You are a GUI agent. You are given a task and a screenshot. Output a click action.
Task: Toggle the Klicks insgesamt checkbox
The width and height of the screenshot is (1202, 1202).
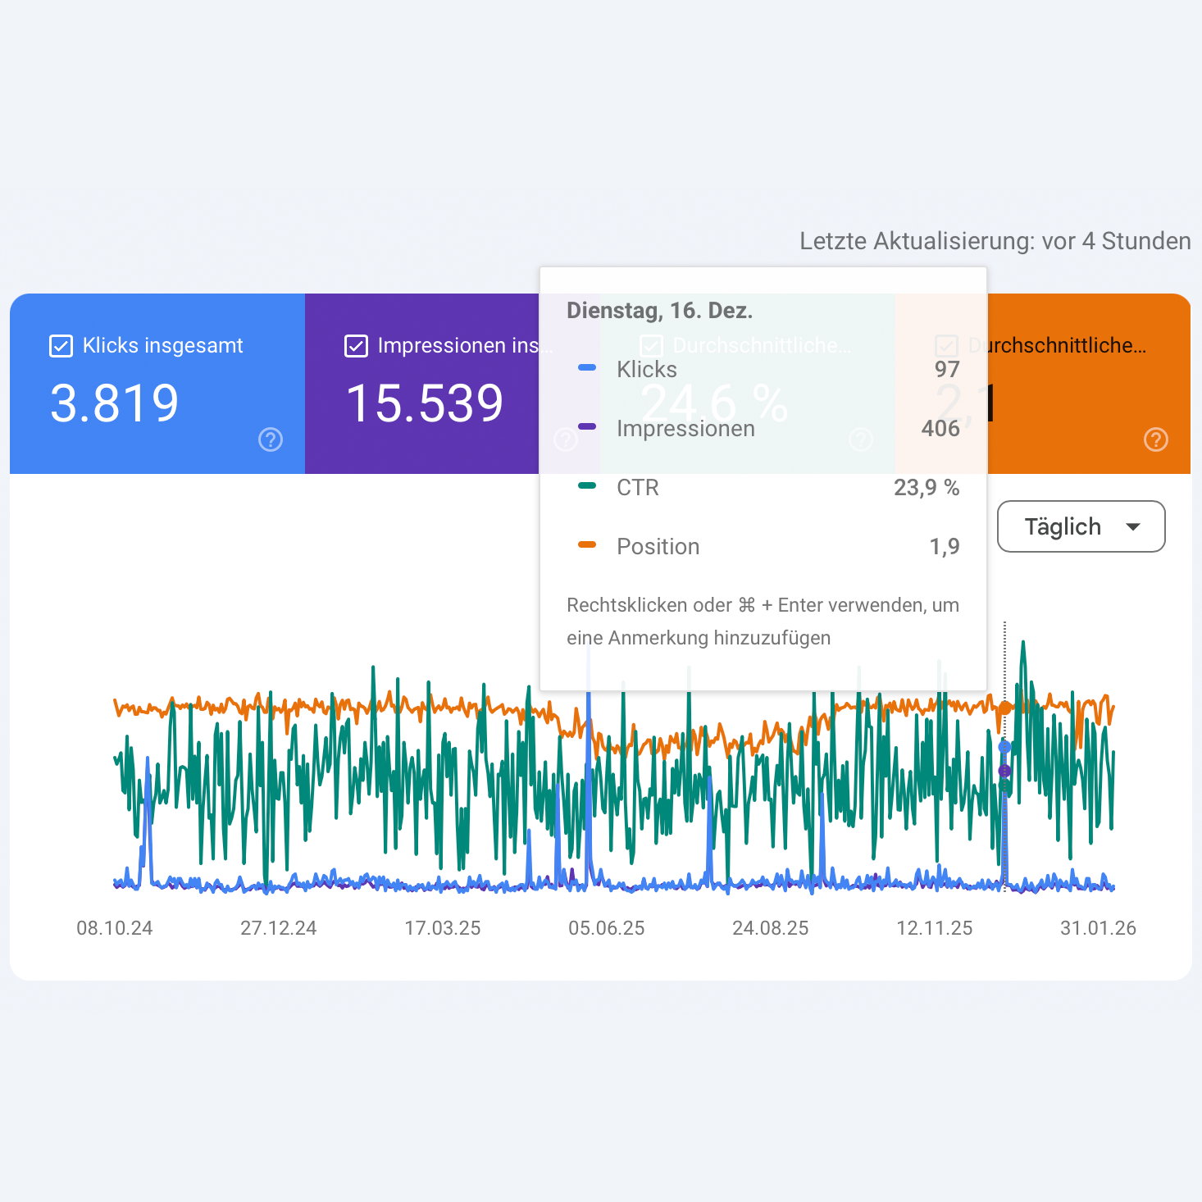point(61,346)
